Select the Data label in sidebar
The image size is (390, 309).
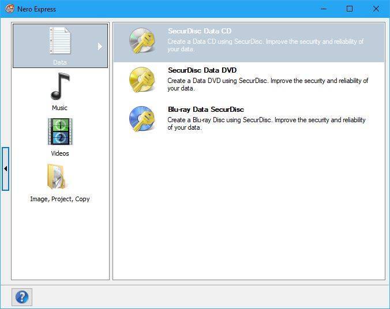coord(59,62)
